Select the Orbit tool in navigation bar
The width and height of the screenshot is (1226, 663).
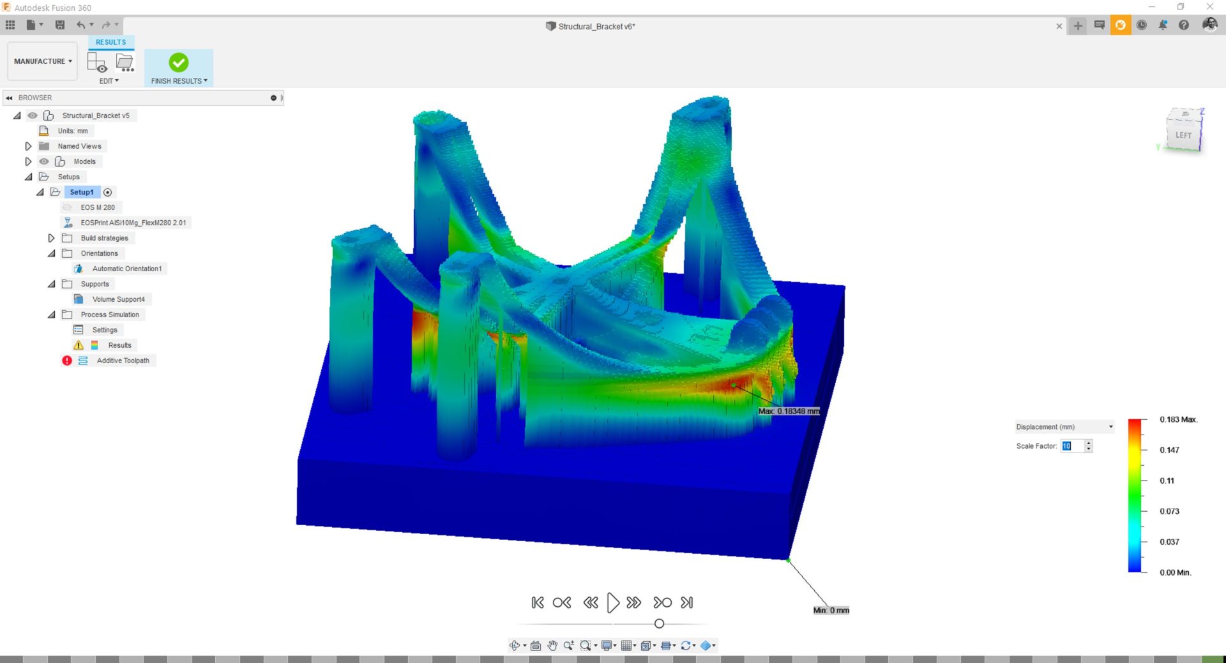515,645
